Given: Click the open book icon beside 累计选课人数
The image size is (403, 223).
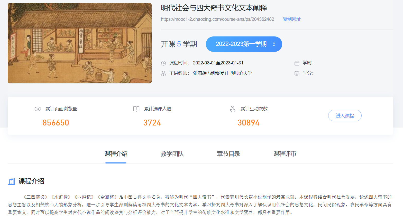Looking at the screenshot, I should [x=136, y=109].
